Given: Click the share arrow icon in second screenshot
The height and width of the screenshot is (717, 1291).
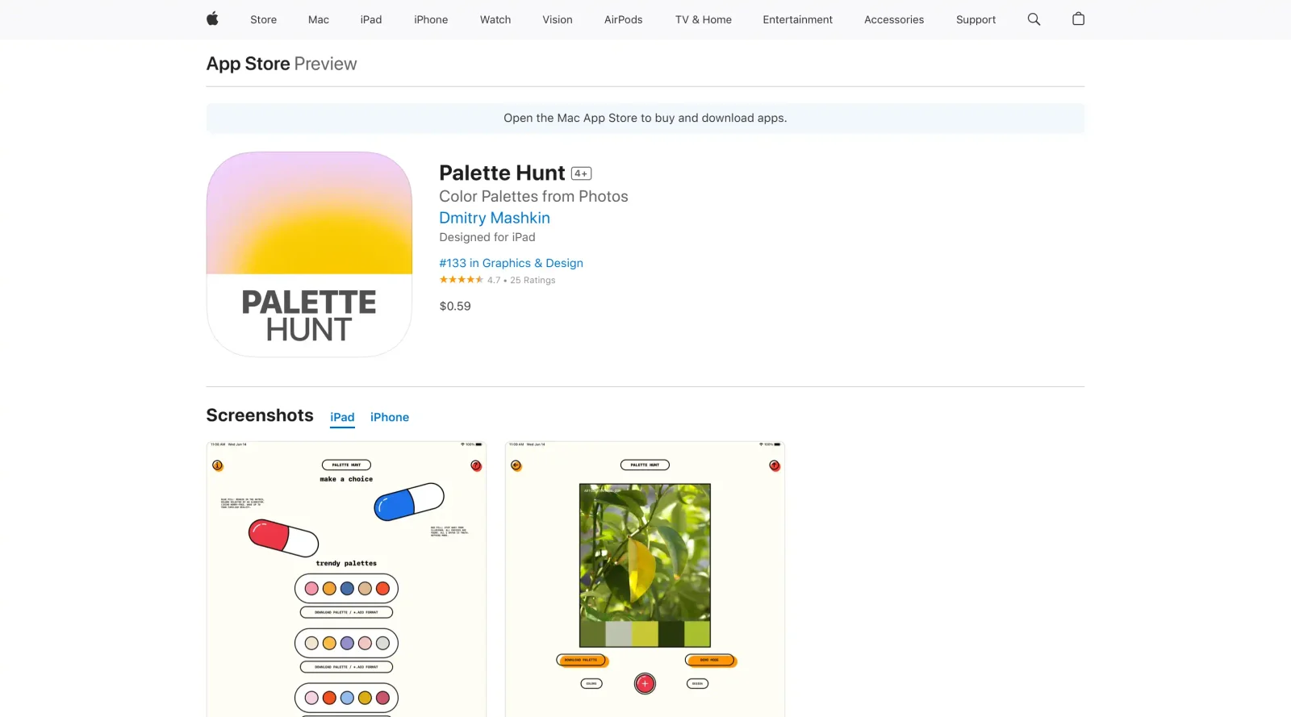Looking at the screenshot, I should pyautogui.click(x=775, y=465).
